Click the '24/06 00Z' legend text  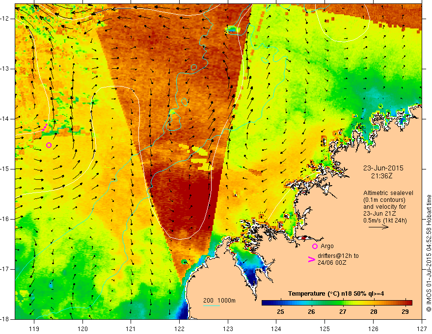tap(332, 263)
